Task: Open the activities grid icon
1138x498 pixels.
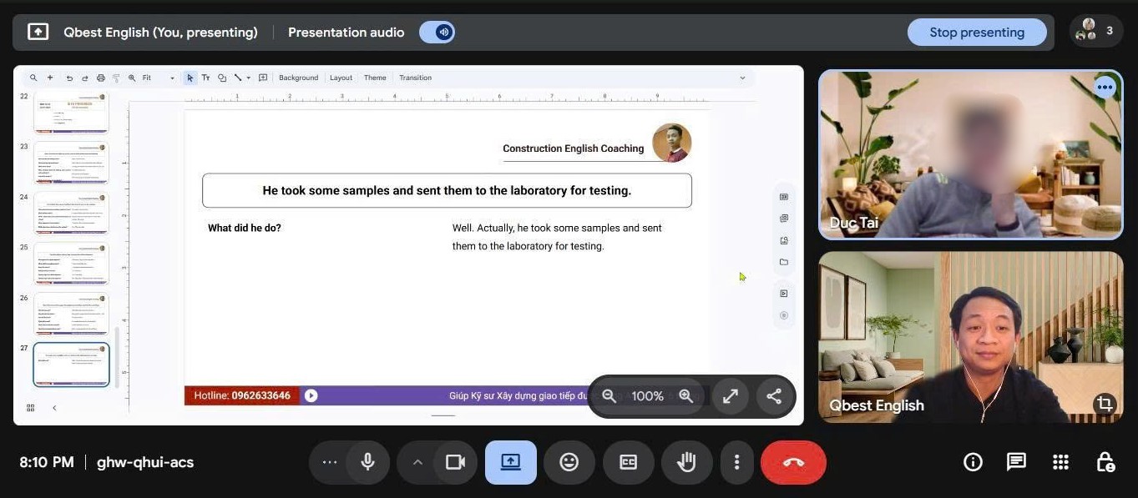Action: point(1060,462)
